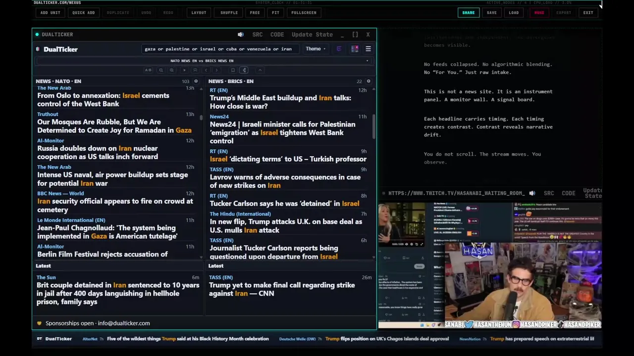Click the BRICS column scrollbar
The width and height of the screenshot is (634, 356).
coord(374,126)
